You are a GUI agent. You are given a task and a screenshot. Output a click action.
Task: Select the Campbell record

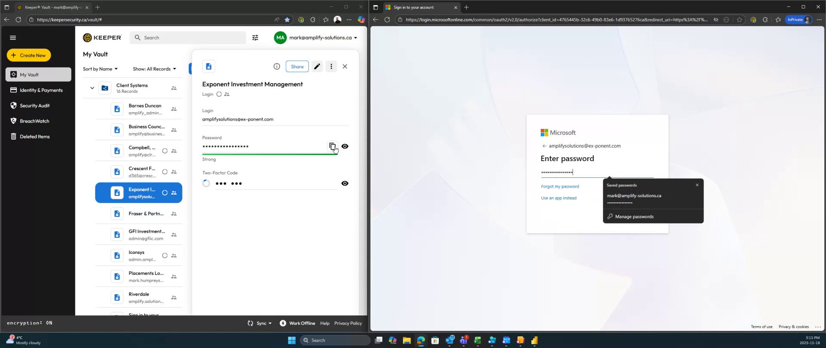point(139,151)
